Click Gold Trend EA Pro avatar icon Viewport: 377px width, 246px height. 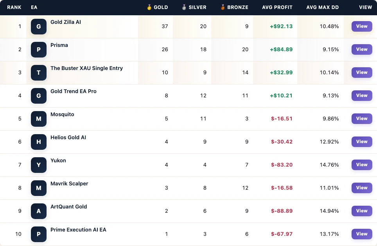[38, 96]
